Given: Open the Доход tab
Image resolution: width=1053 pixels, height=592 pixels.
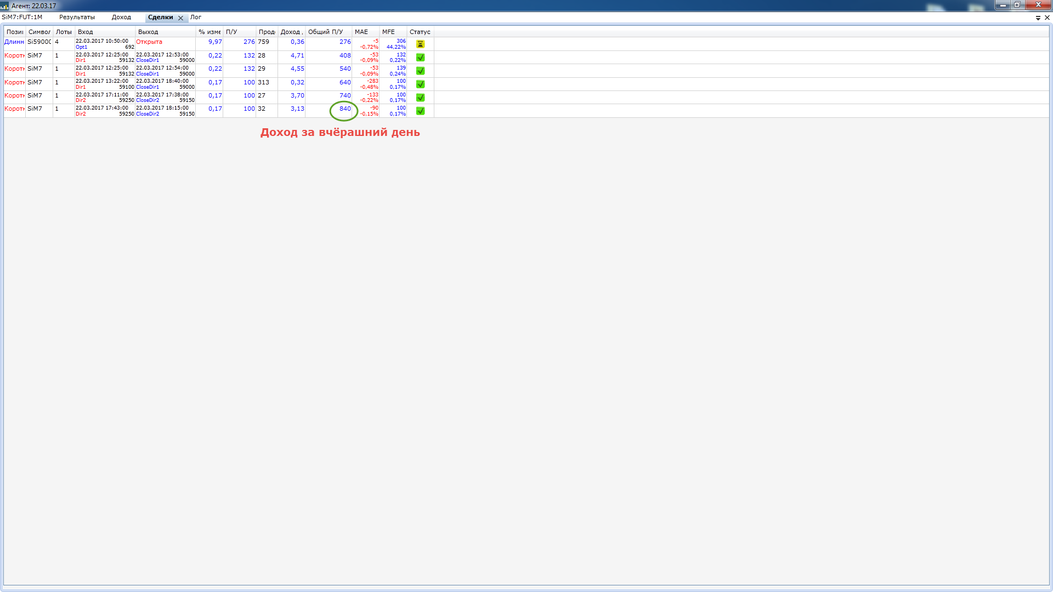Looking at the screenshot, I should point(121,18).
